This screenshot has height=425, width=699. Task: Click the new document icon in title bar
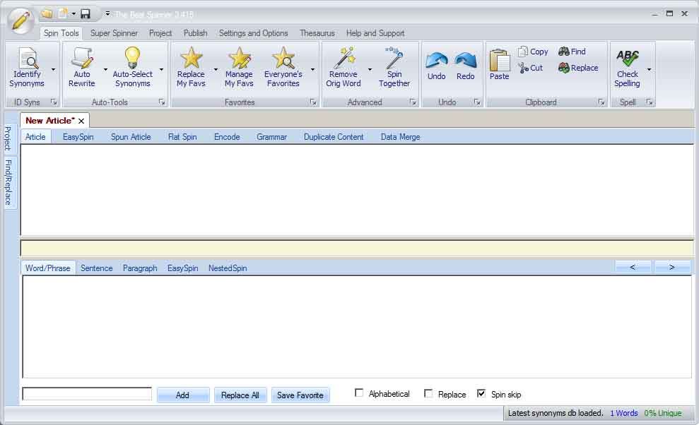63,14
